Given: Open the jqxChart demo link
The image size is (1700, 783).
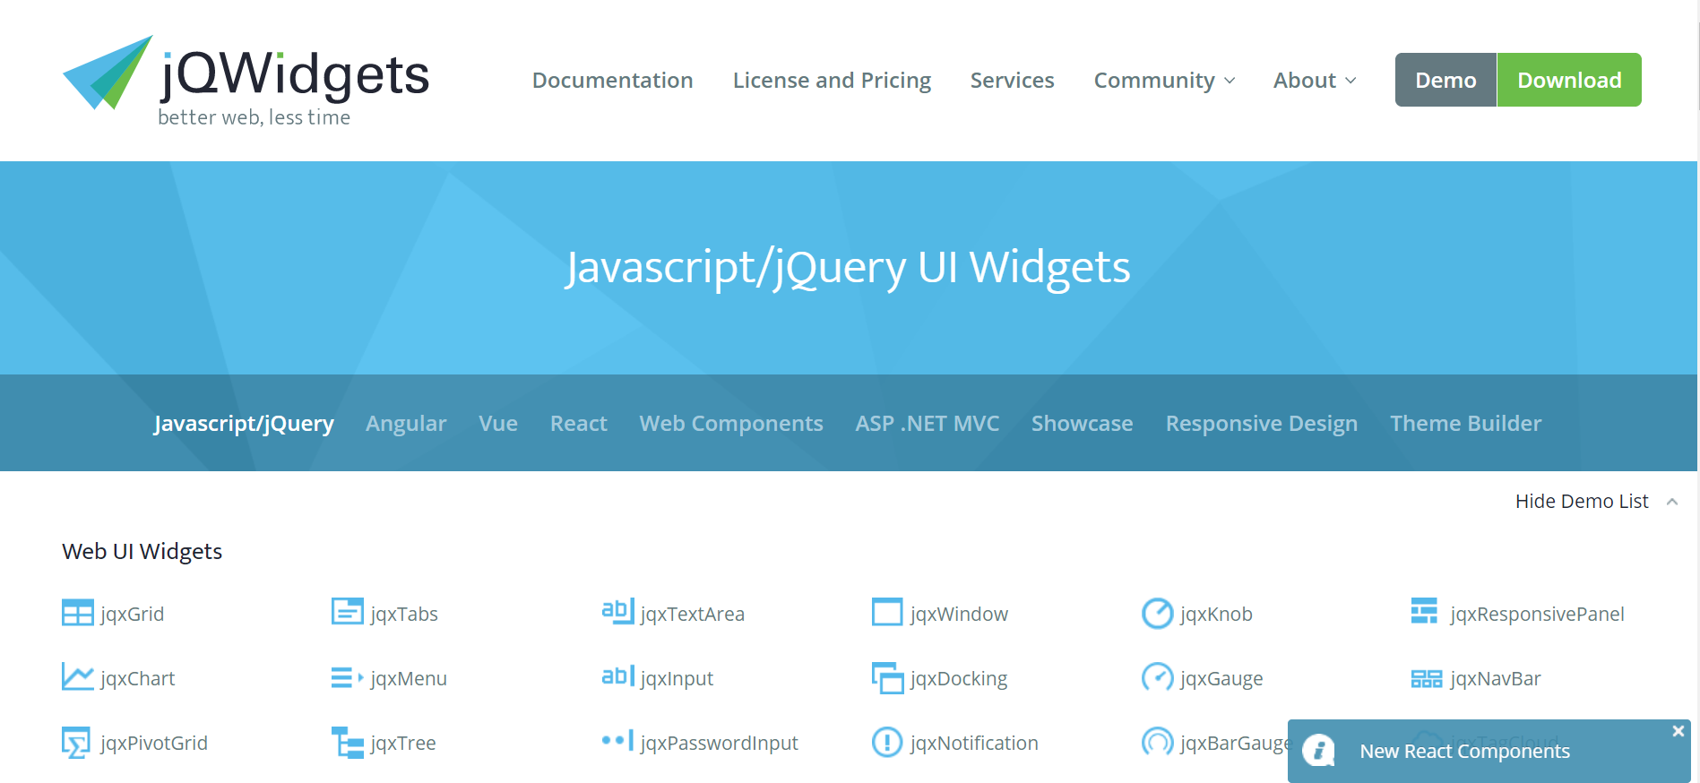Looking at the screenshot, I should 138,678.
